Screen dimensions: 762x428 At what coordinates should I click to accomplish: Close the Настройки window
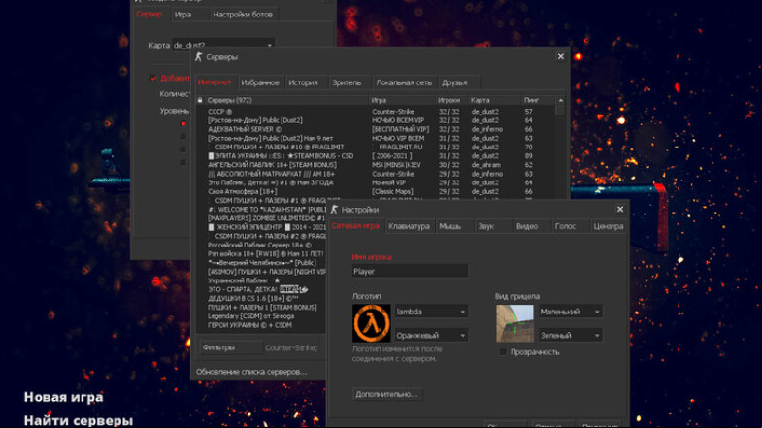[x=620, y=209]
